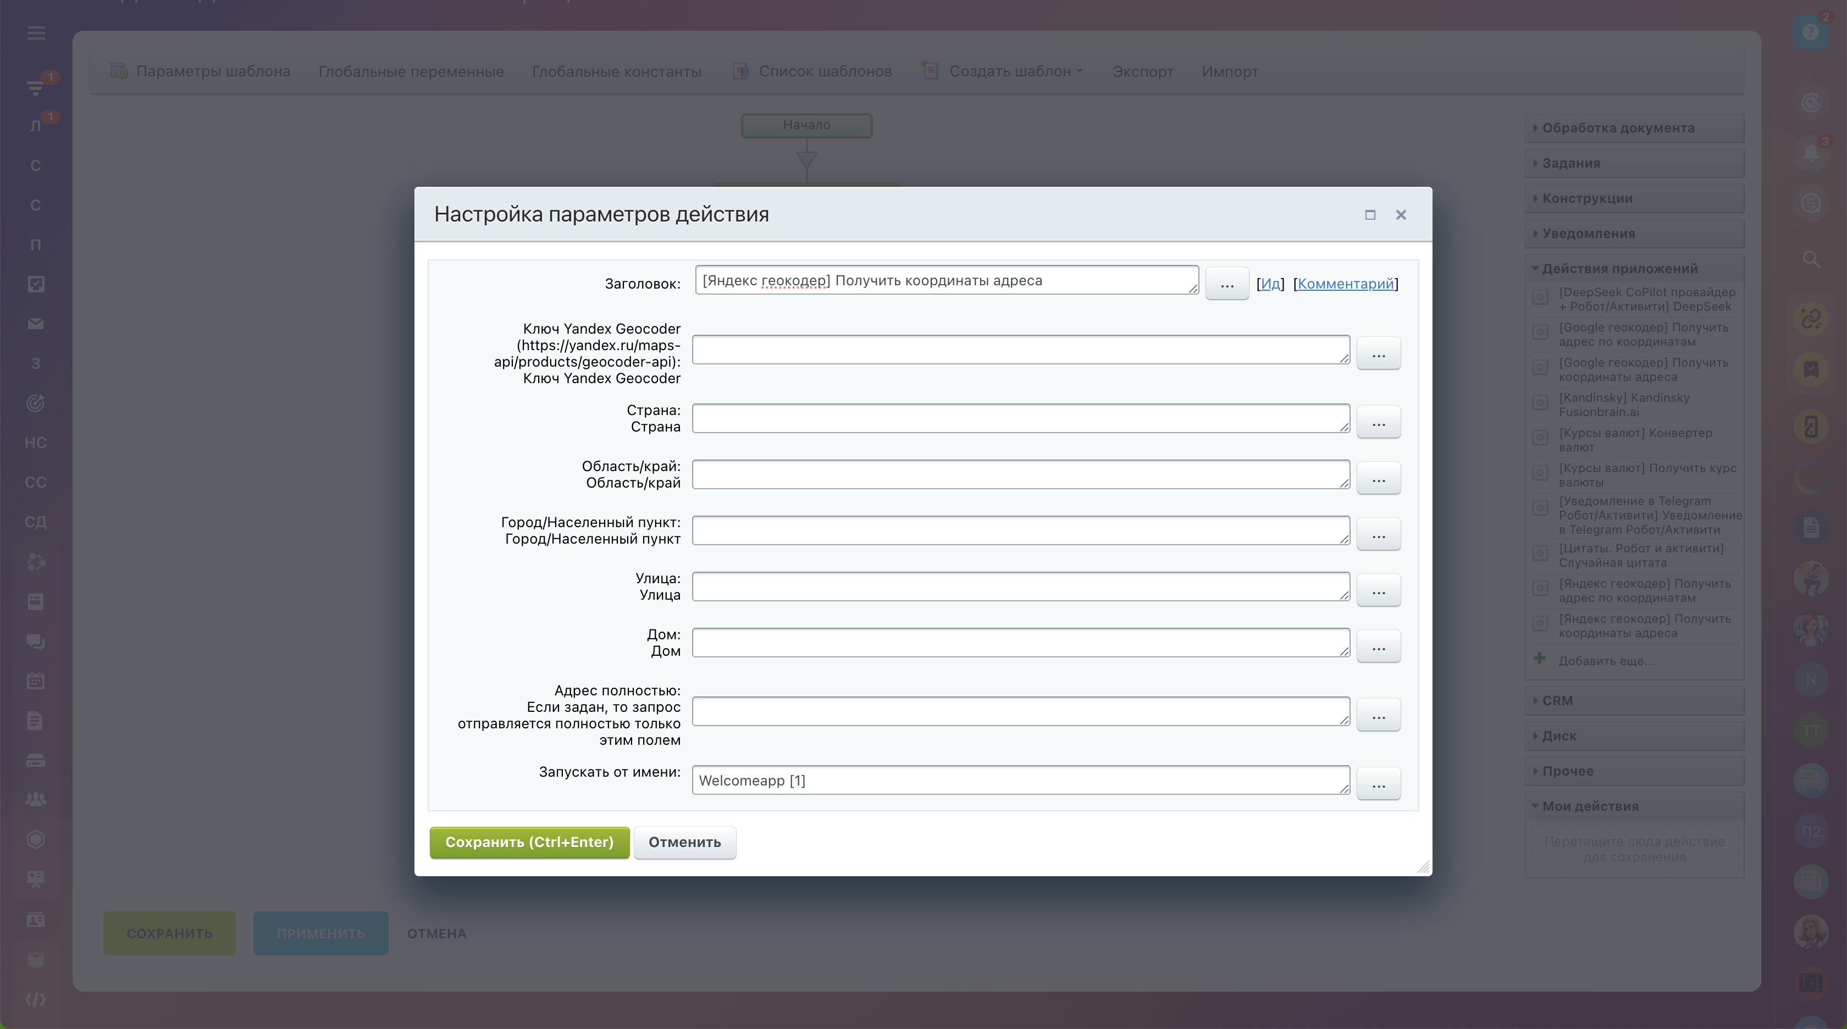Screen dimensions: 1847x1029
Task: Open the help question mark icon
Action: [x=1810, y=32]
